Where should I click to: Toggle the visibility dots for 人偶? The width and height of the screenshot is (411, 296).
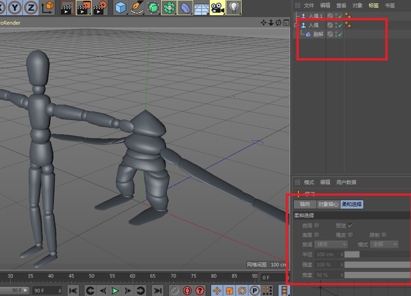336,25
